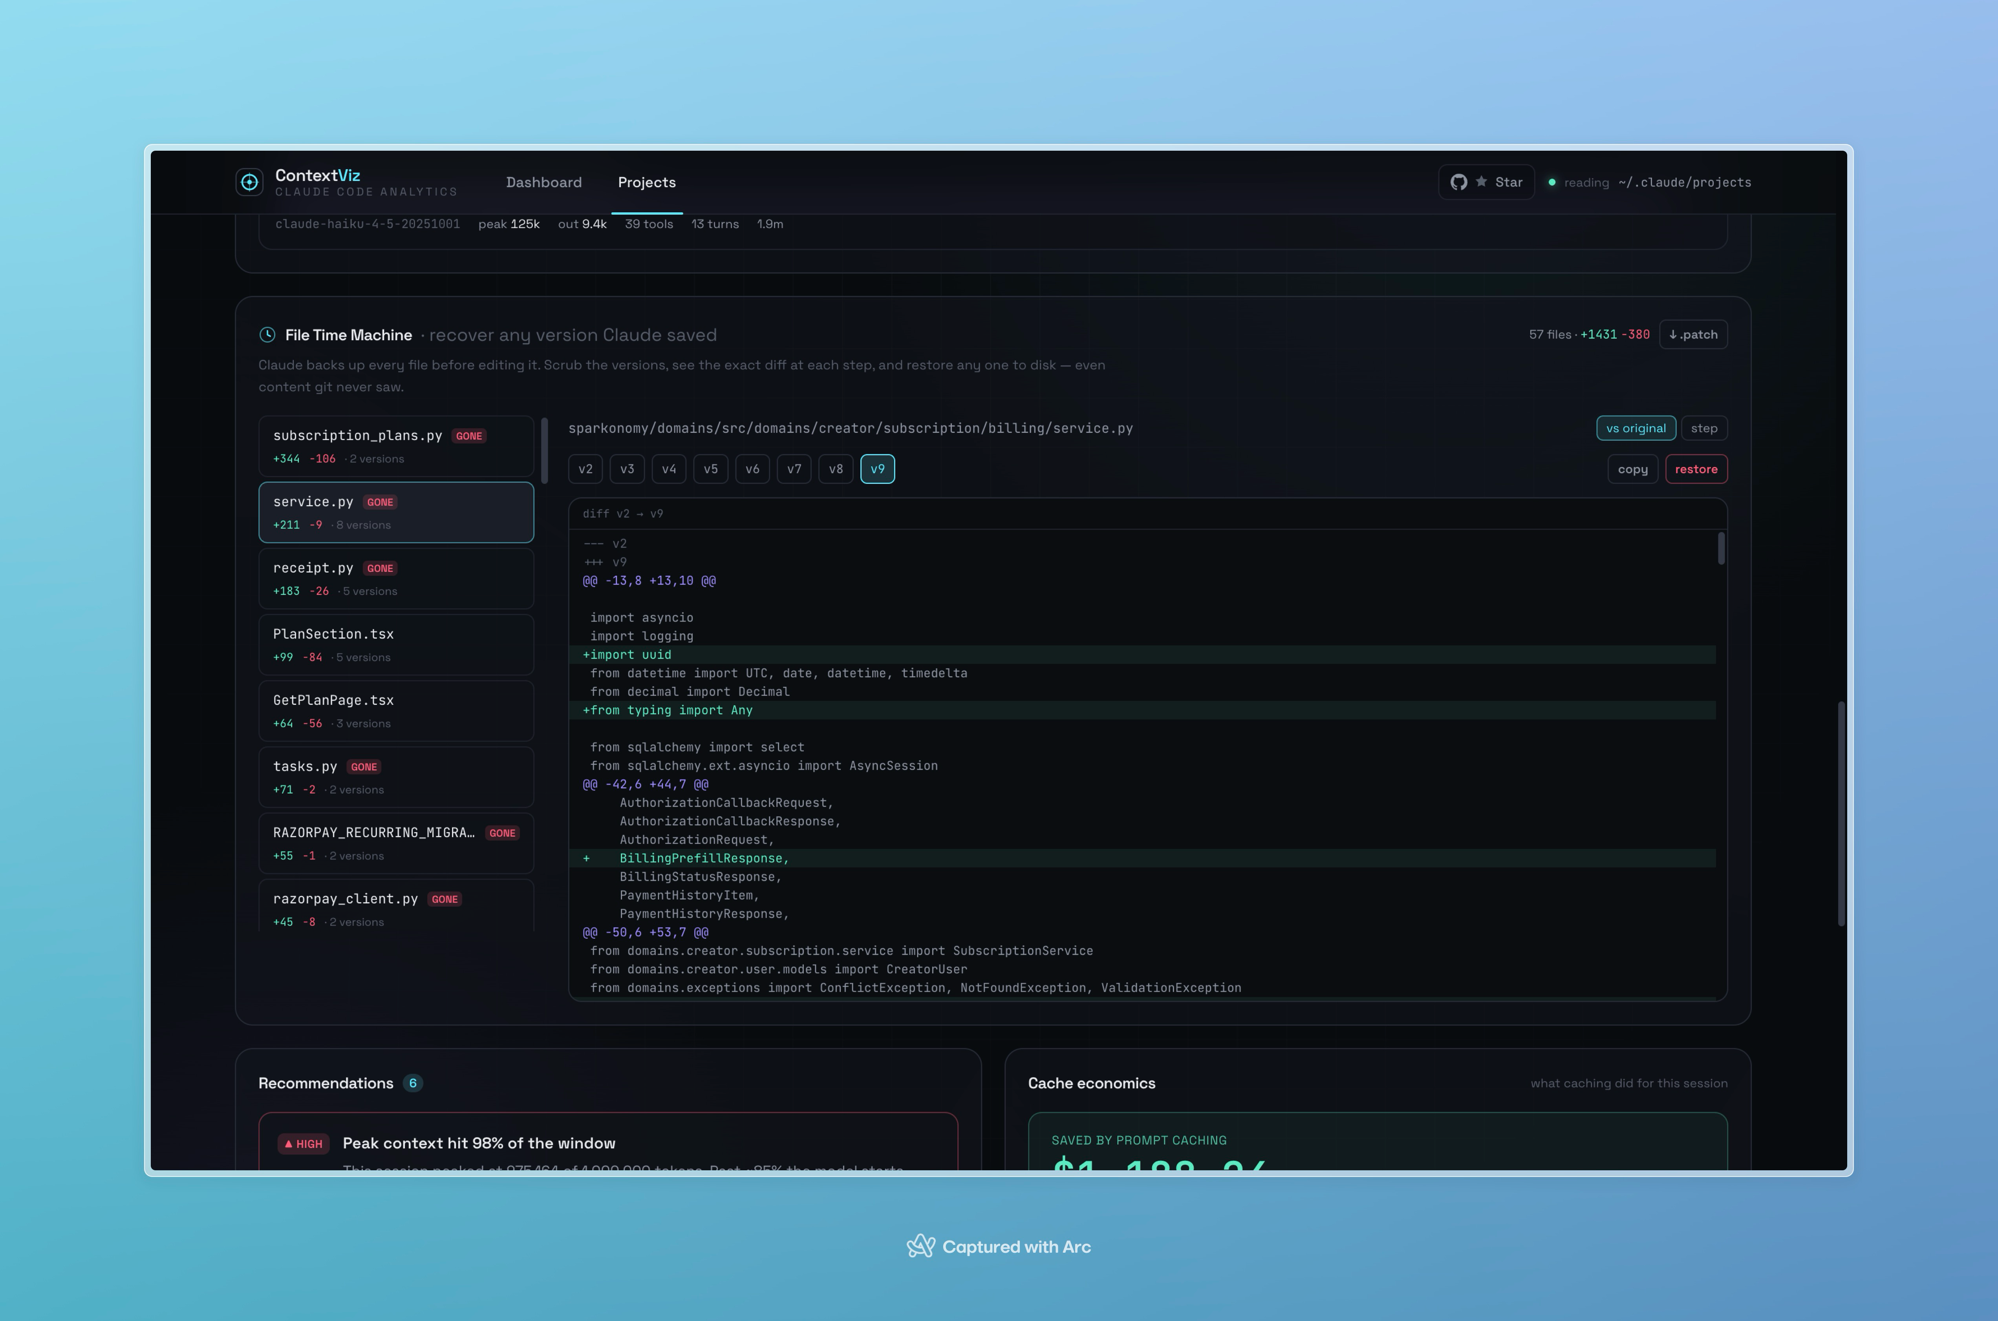
Task: Select version v7
Action: [794, 469]
